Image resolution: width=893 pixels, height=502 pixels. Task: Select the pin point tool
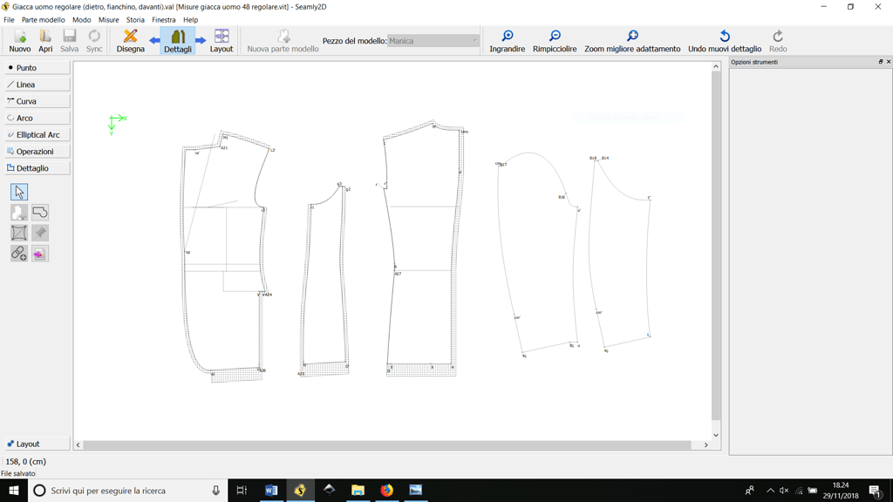39,233
